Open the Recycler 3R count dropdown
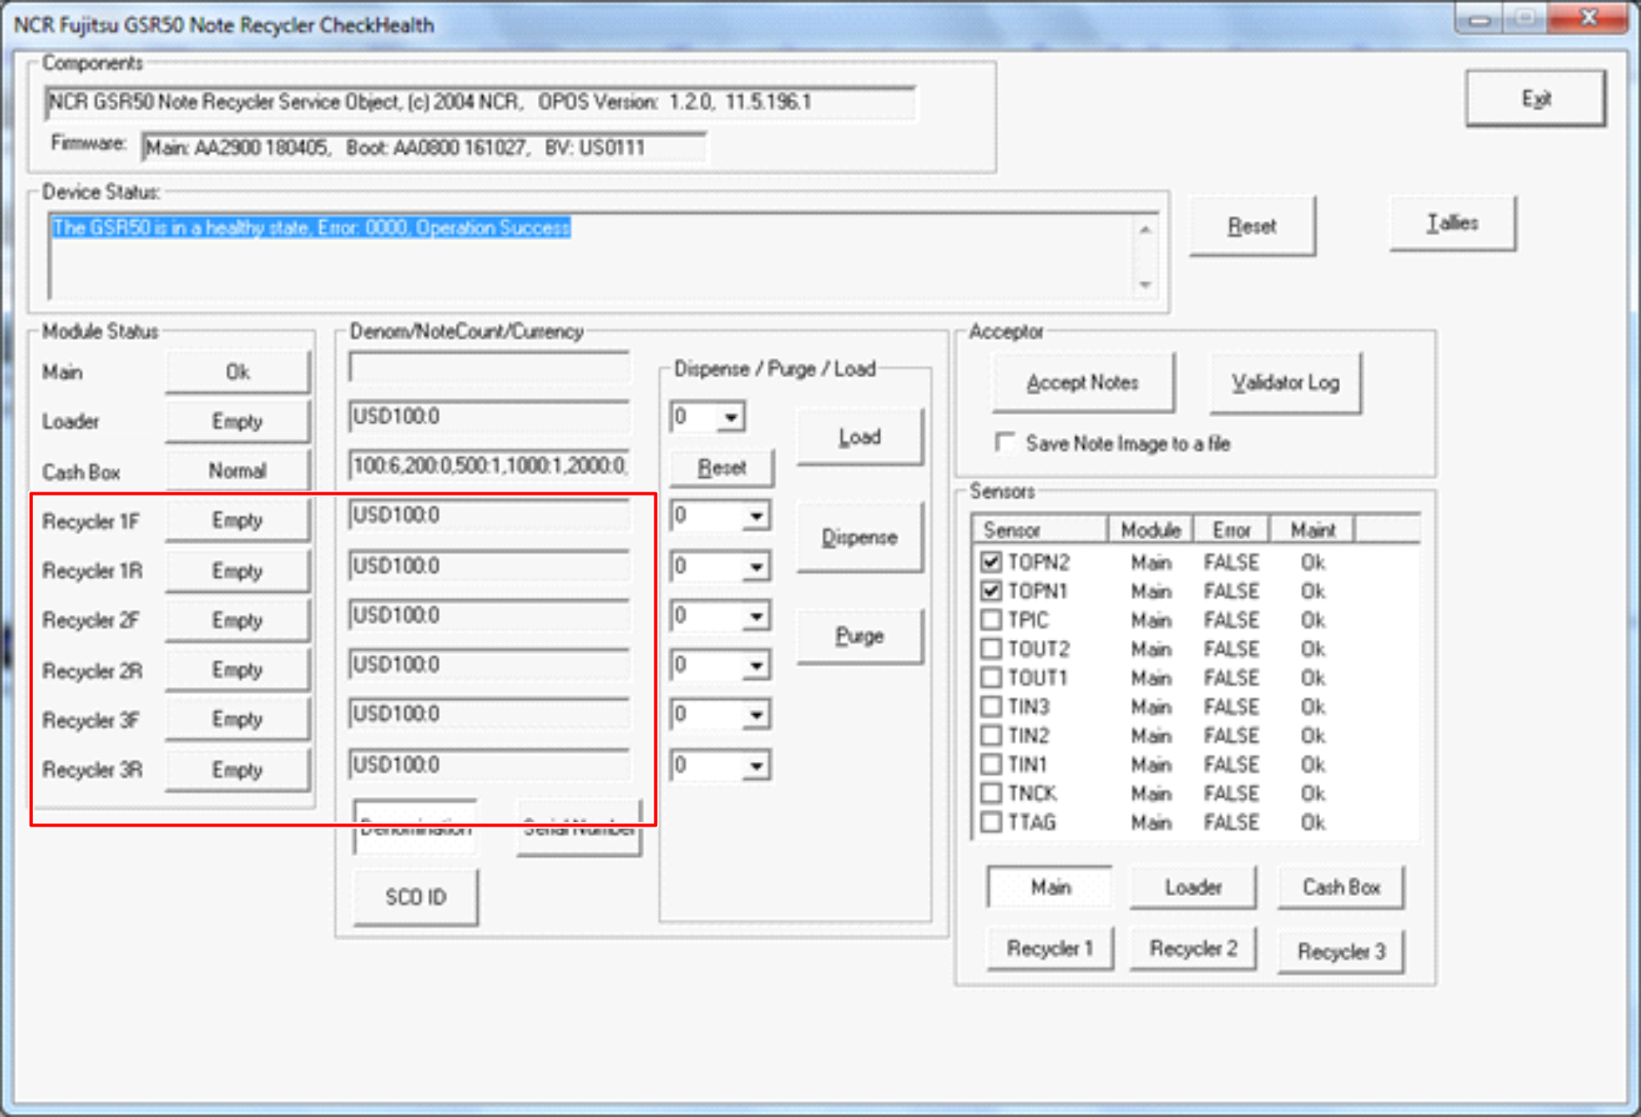The image size is (1641, 1117). click(x=755, y=766)
